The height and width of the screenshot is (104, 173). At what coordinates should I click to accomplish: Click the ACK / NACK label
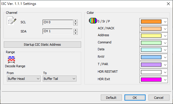pyautogui.click(x=106, y=28)
